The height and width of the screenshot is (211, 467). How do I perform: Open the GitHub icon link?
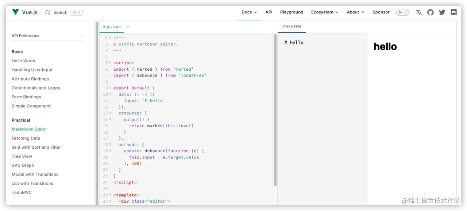[x=431, y=12]
